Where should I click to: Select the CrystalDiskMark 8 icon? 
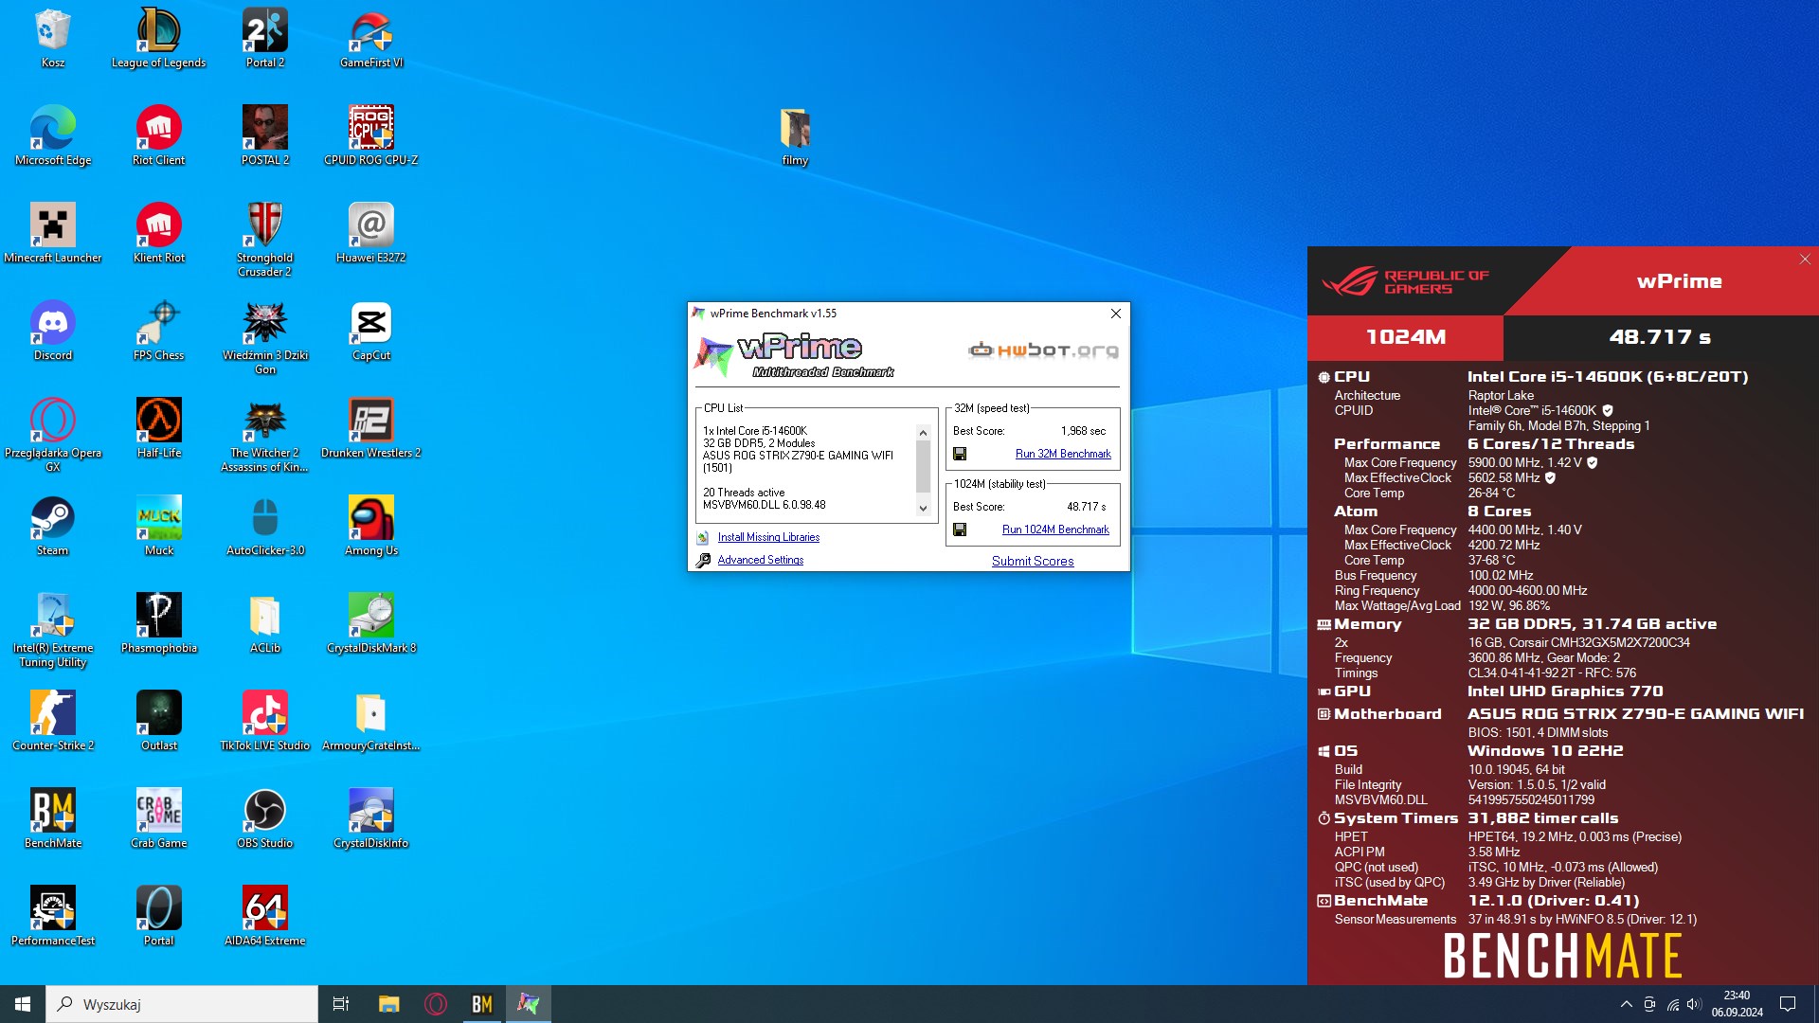(x=371, y=623)
